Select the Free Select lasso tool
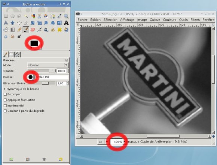Screen dimensions: 217x165 tap(19, 16)
